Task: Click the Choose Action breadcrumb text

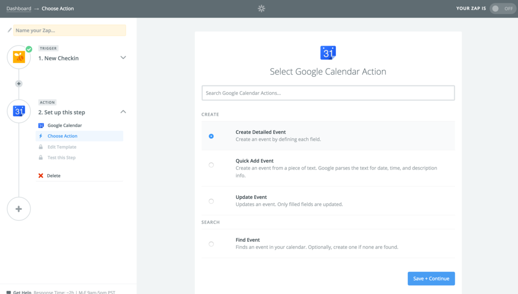Action: click(58, 9)
